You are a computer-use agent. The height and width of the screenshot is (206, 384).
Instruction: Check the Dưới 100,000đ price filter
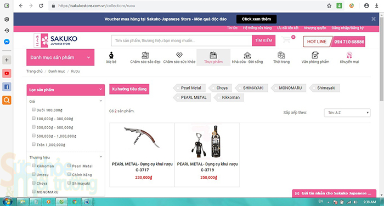[34, 110]
